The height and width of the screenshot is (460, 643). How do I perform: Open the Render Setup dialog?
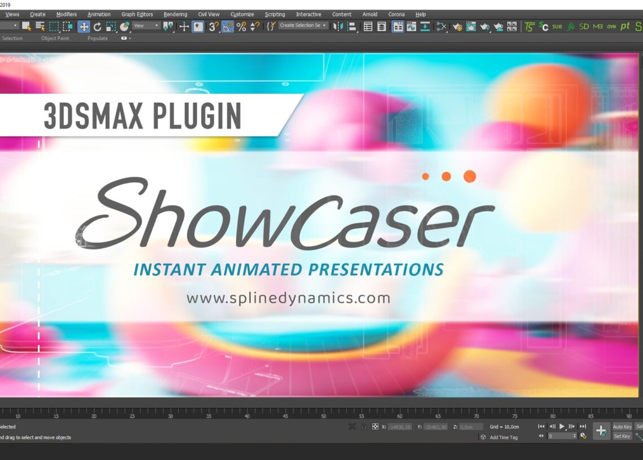(x=458, y=26)
